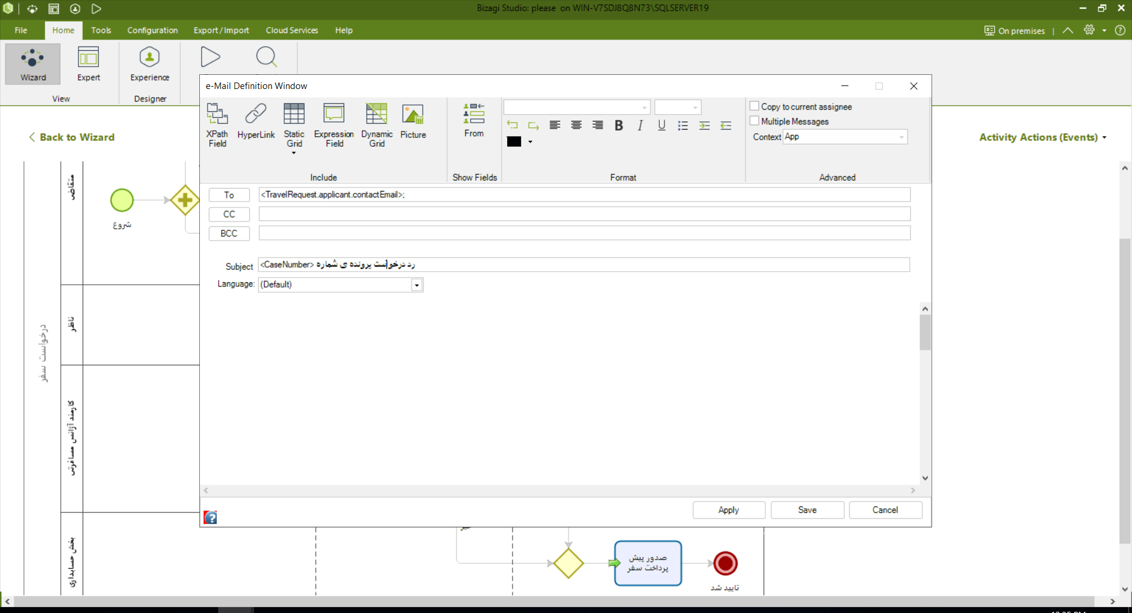
Task: Collapse the ribbon with the chevron
Action: tap(1068, 30)
